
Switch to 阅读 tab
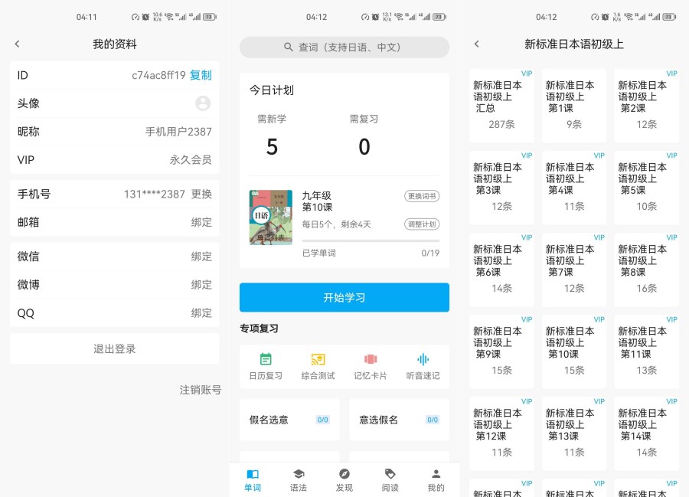point(390,480)
